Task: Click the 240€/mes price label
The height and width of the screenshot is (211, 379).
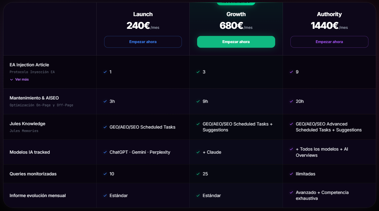Action: pyautogui.click(x=143, y=26)
